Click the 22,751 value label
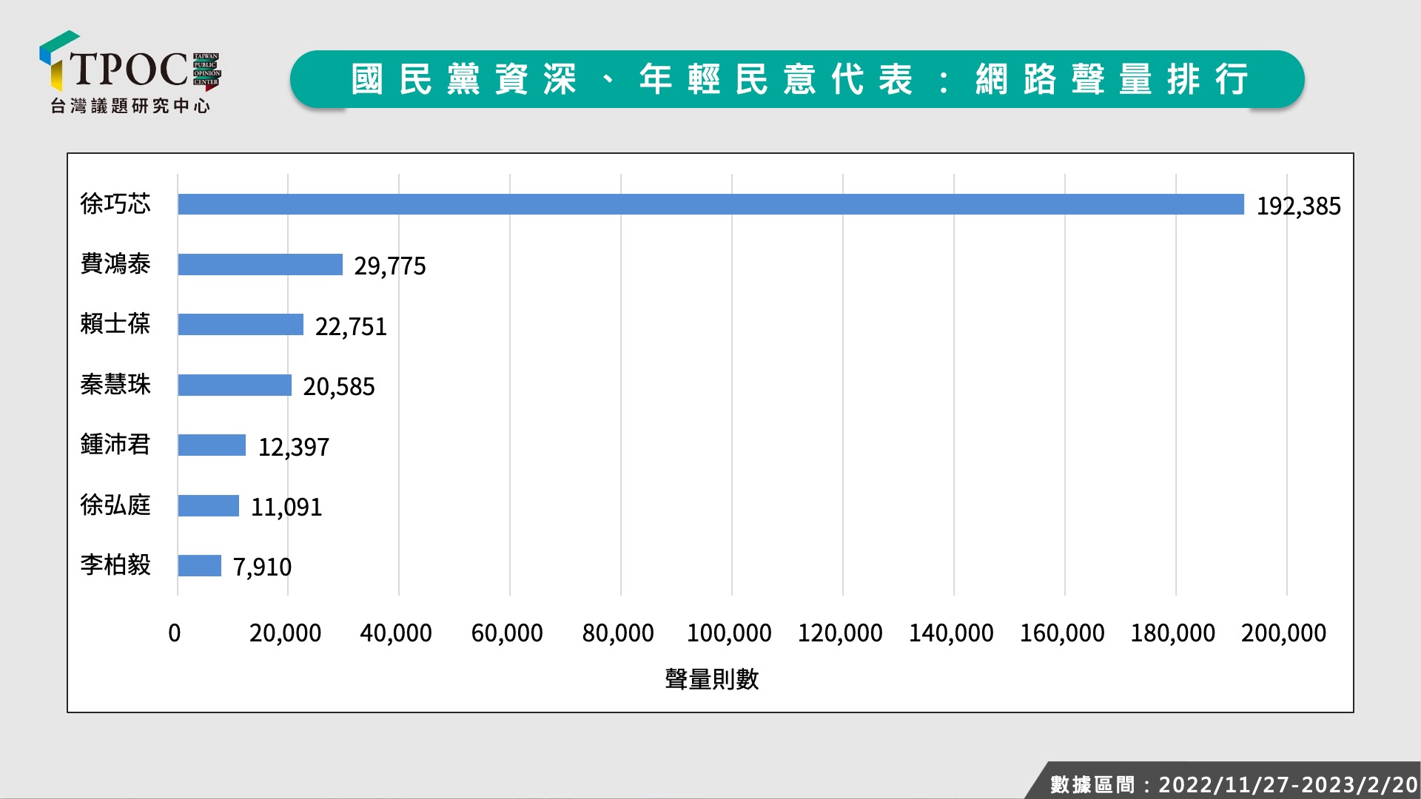 pyautogui.click(x=351, y=327)
